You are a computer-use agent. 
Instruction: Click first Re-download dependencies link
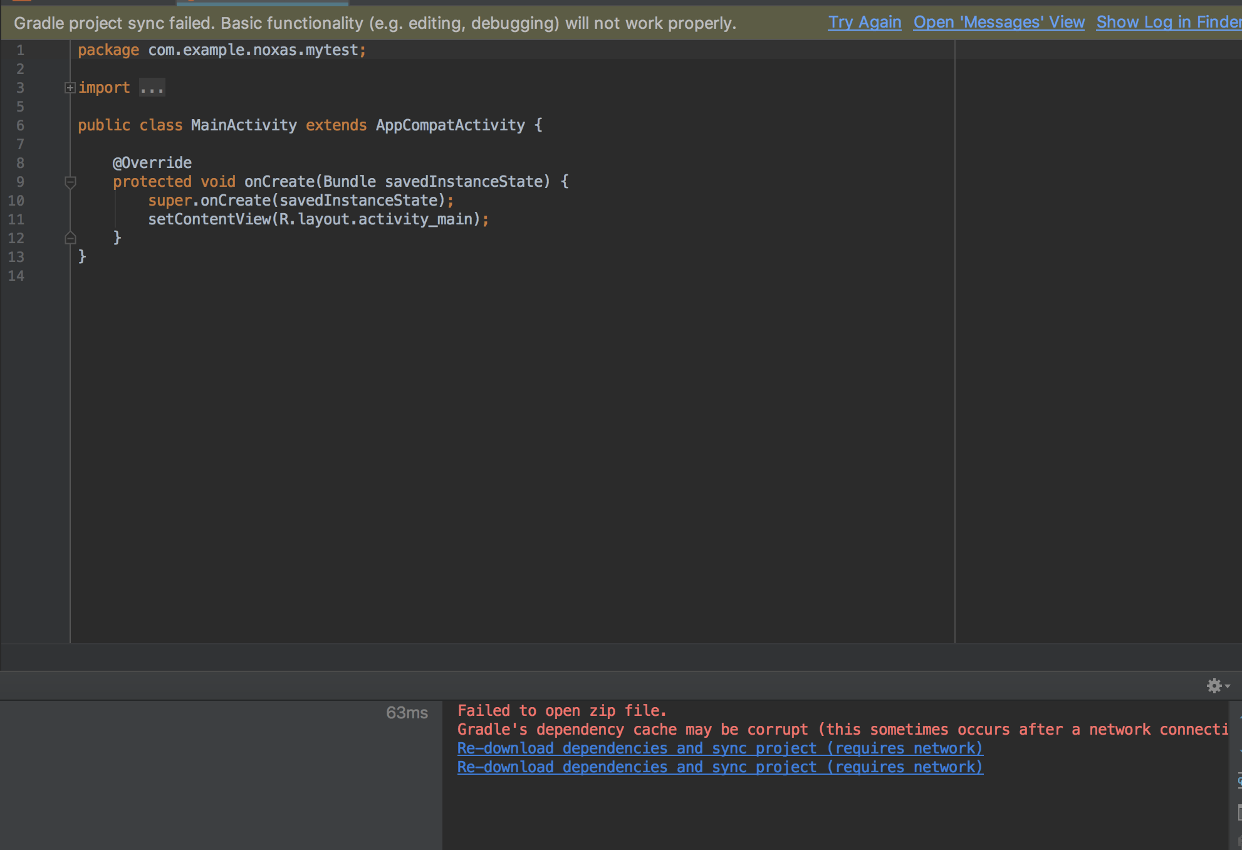(x=719, y=748)
